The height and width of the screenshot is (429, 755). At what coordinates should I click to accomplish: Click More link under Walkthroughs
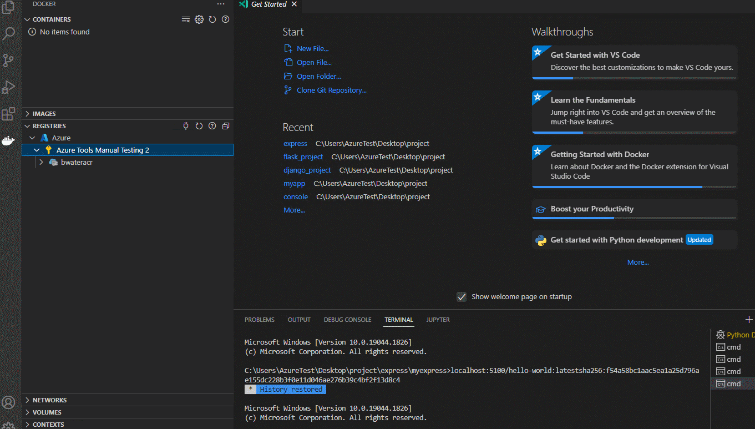point(638,263)
